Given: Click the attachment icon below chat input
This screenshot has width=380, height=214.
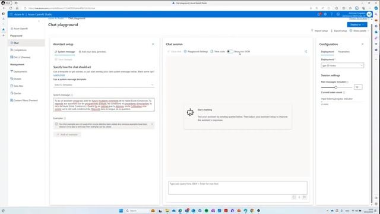Looking at the screenshot, I should pos(294,197).
